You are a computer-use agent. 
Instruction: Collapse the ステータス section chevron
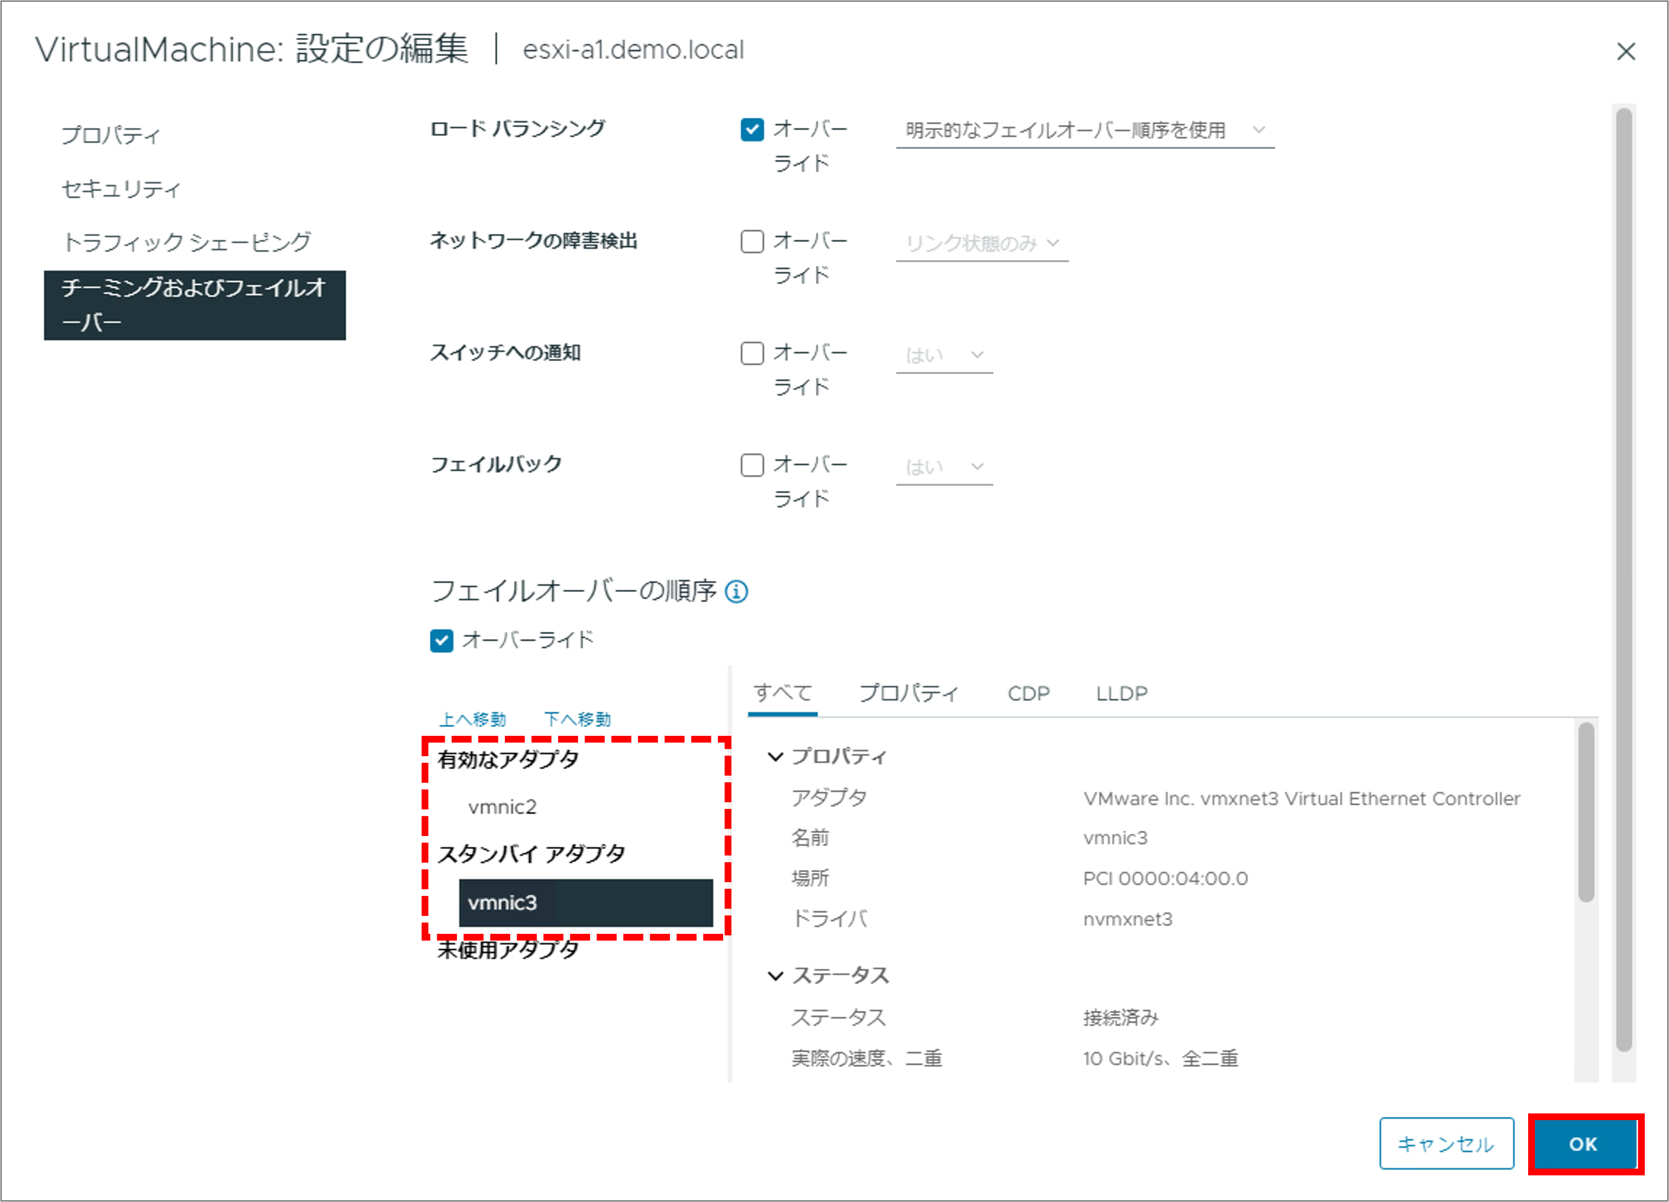(x=775, y=976)
